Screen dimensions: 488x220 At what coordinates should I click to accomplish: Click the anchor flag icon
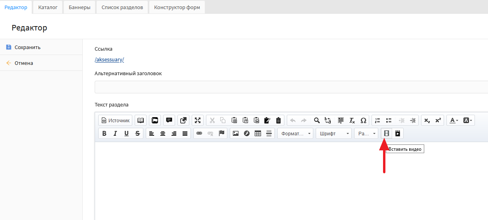click(221, 134)
